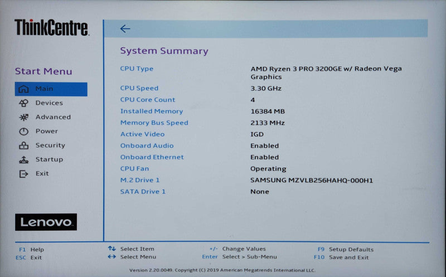Click the F10 Save and Exit hint
446x277 pixels.
(x=341, y=257)
